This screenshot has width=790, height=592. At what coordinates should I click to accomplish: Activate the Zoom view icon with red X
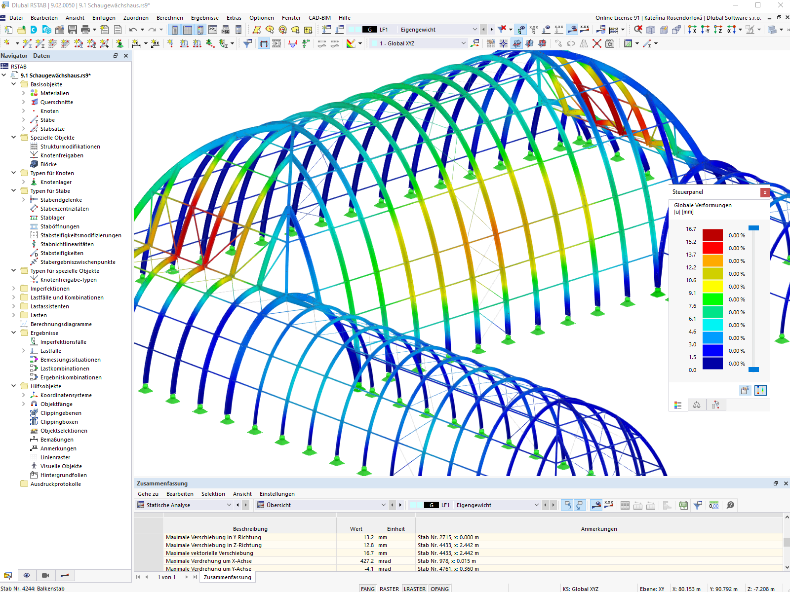tap(637, 30)
